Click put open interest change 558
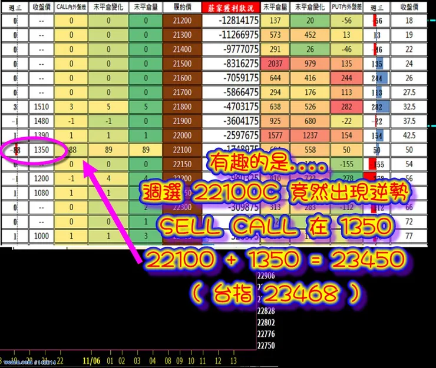Image resolution: width=436 pixels, height=368 pixels. point(310,150)
